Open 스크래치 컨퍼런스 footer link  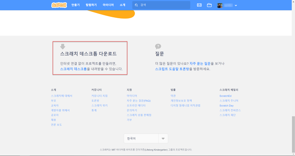230,110
